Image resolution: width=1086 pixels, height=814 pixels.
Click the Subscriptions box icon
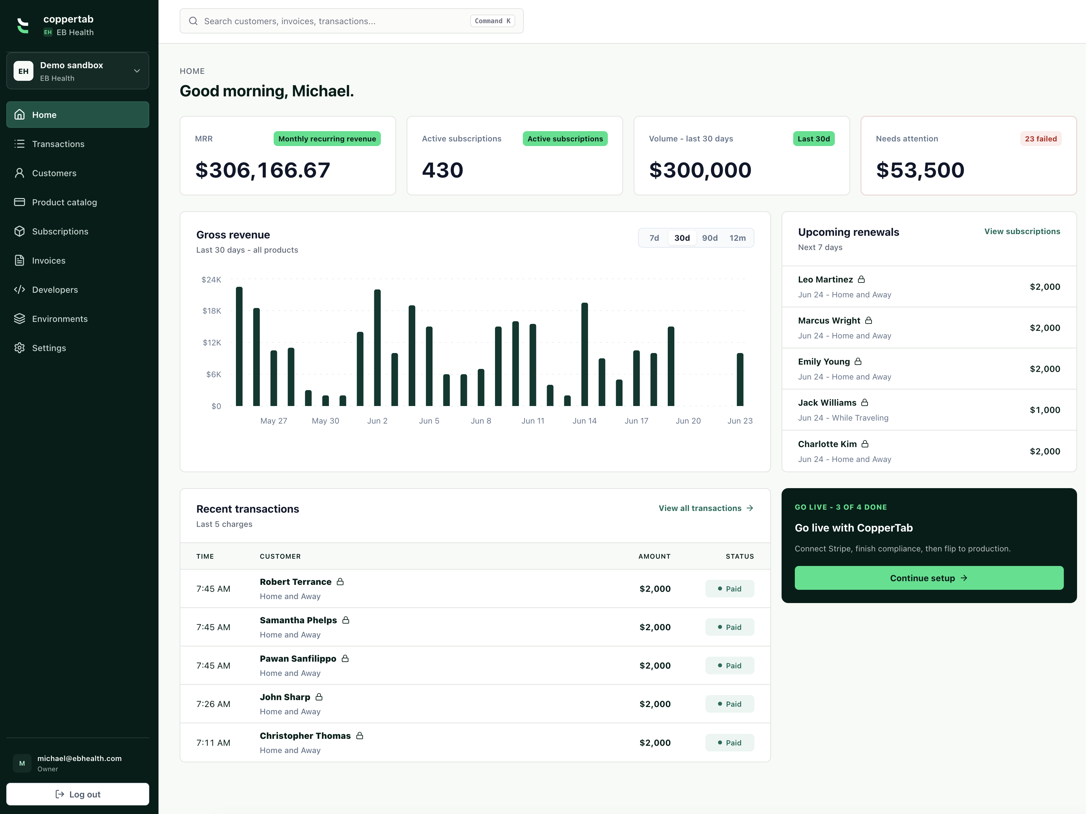tap(20, 231)
